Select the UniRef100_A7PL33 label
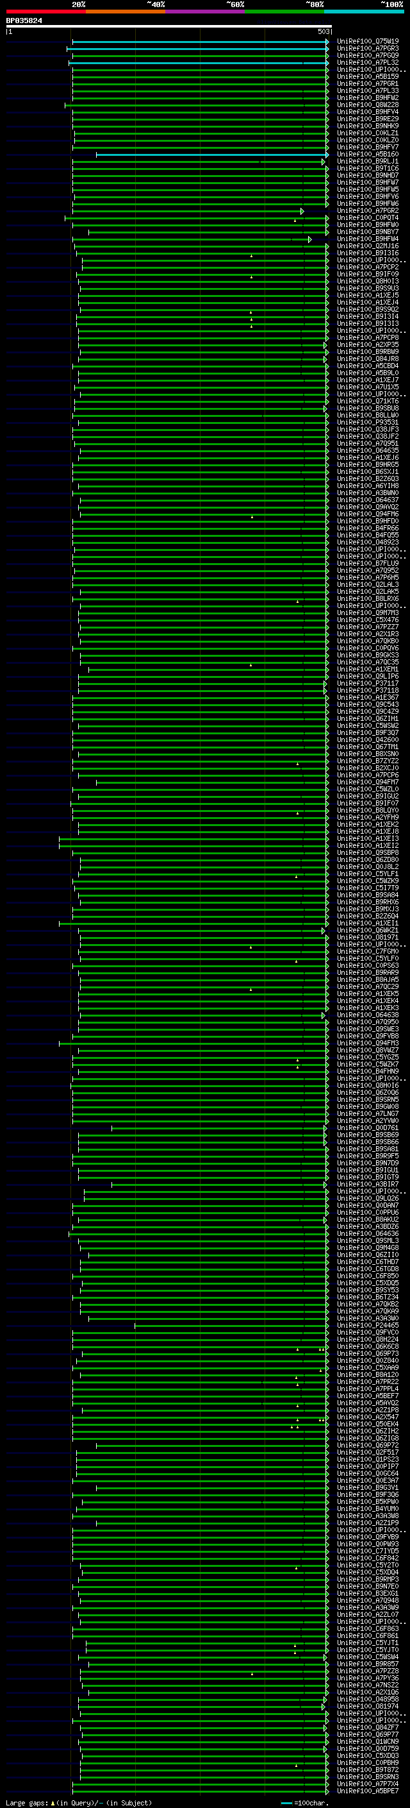410x1808 pixels. (x=368, y=90)
